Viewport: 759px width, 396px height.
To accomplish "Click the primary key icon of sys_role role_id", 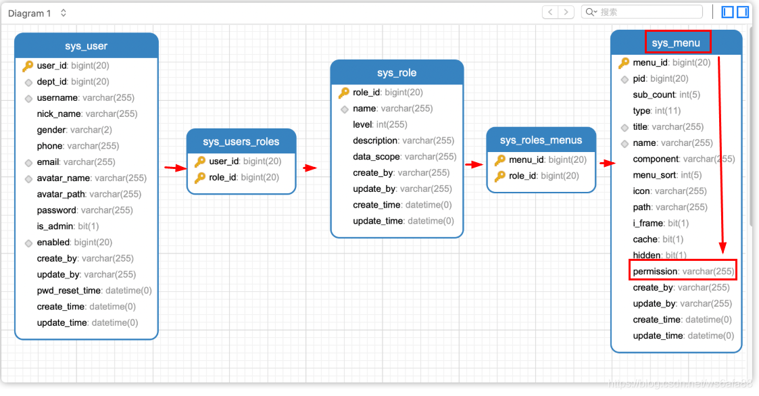I will [344, 93].
